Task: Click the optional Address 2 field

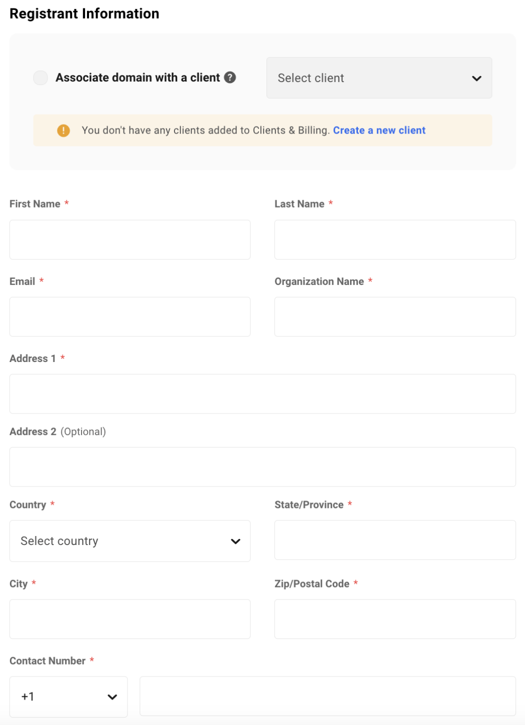Action: pos(262,467)
